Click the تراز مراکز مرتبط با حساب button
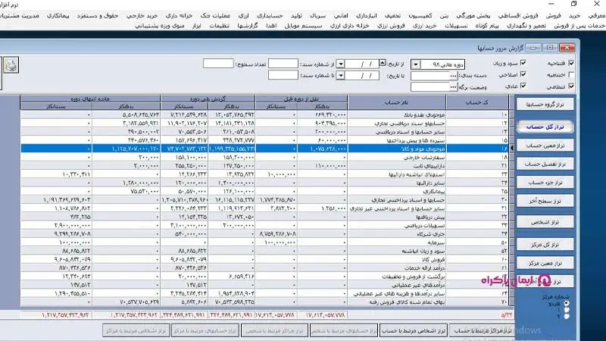606x341 pixels. [x=483, y=331]
